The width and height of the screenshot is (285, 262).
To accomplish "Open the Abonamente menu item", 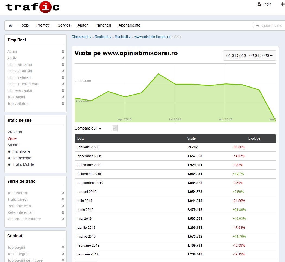I will tap(129, 25).
